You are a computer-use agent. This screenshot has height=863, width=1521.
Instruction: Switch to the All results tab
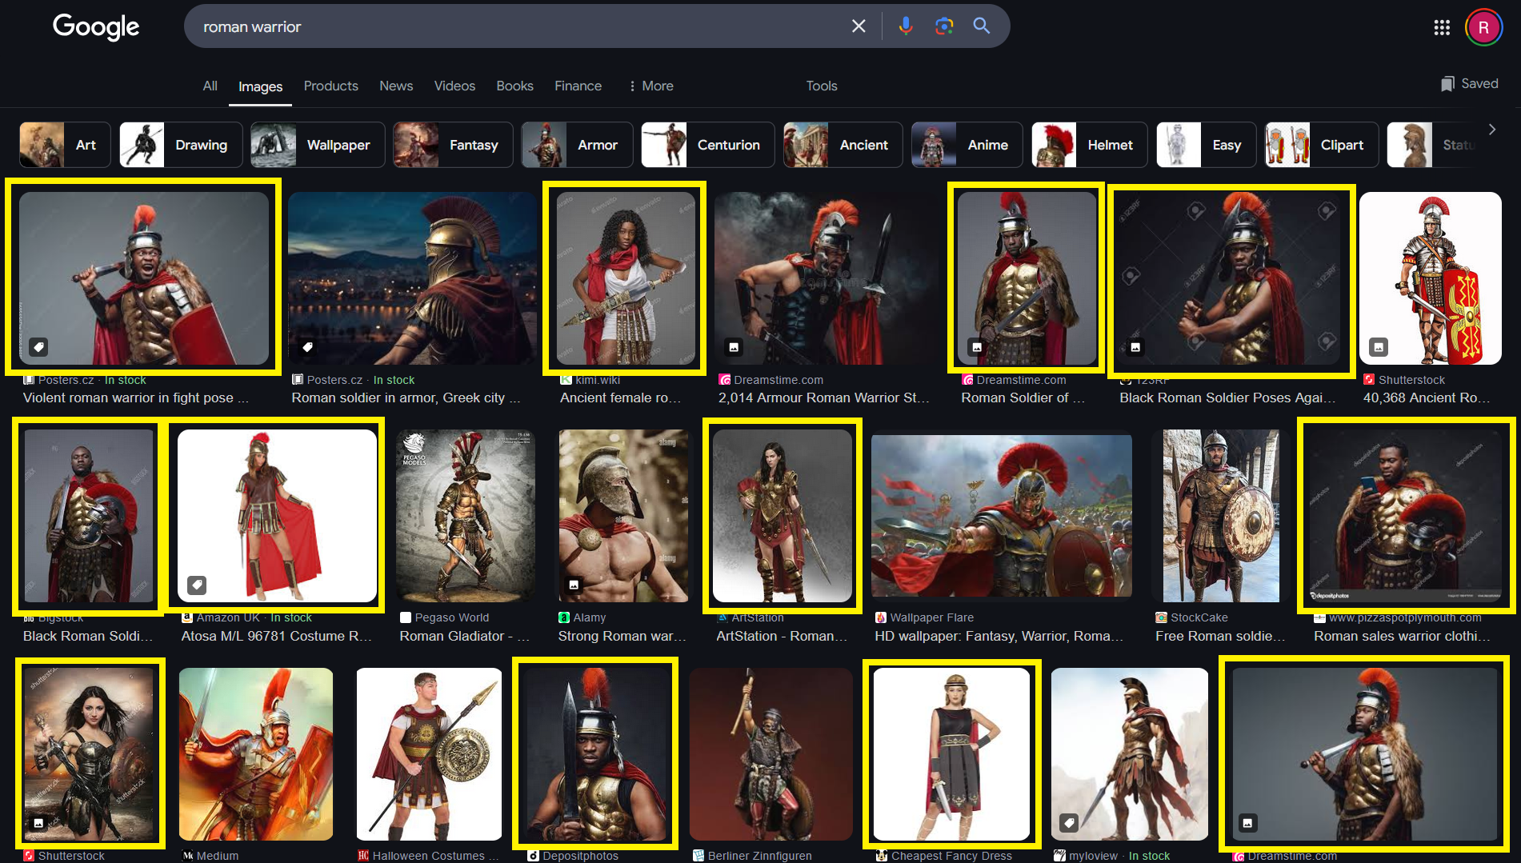(210, 86)
